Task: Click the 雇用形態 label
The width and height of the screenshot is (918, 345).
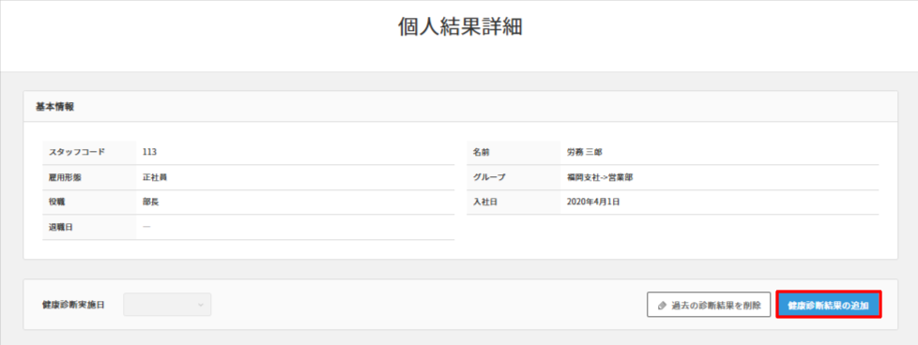Action: point(65,177)
